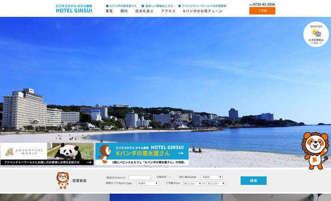Open the 白浜を遊ぶ menu item

(x=144, y=11)
